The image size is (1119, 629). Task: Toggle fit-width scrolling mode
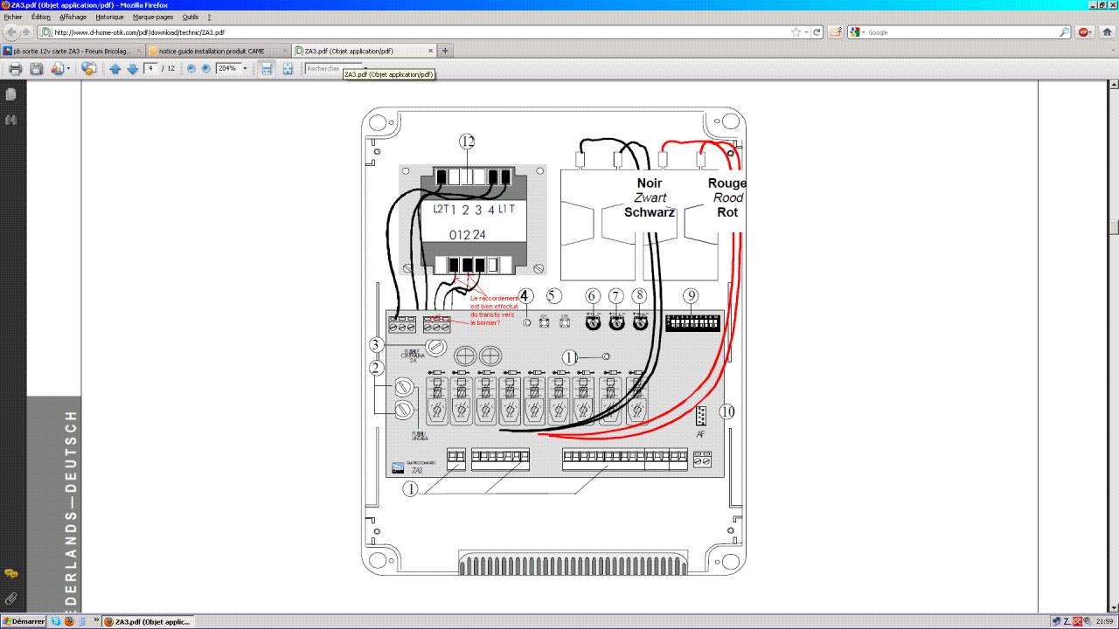click(268, 68)
